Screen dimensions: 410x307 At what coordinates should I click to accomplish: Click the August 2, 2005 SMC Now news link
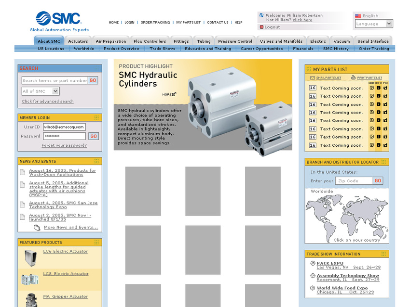(60, 217)
